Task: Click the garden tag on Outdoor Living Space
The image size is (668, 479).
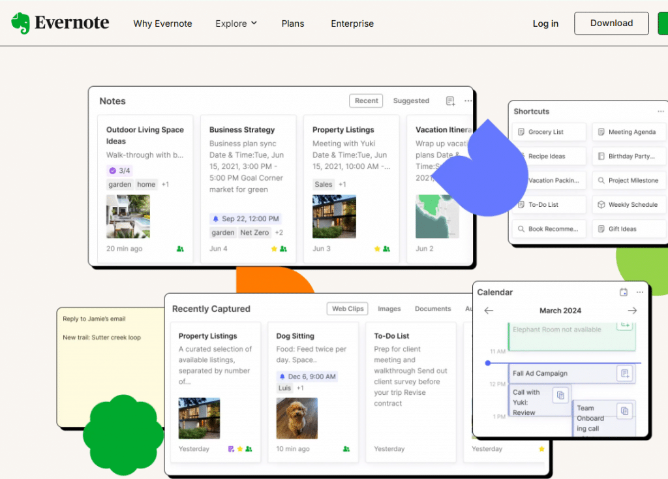Action: tap(120, 184)
